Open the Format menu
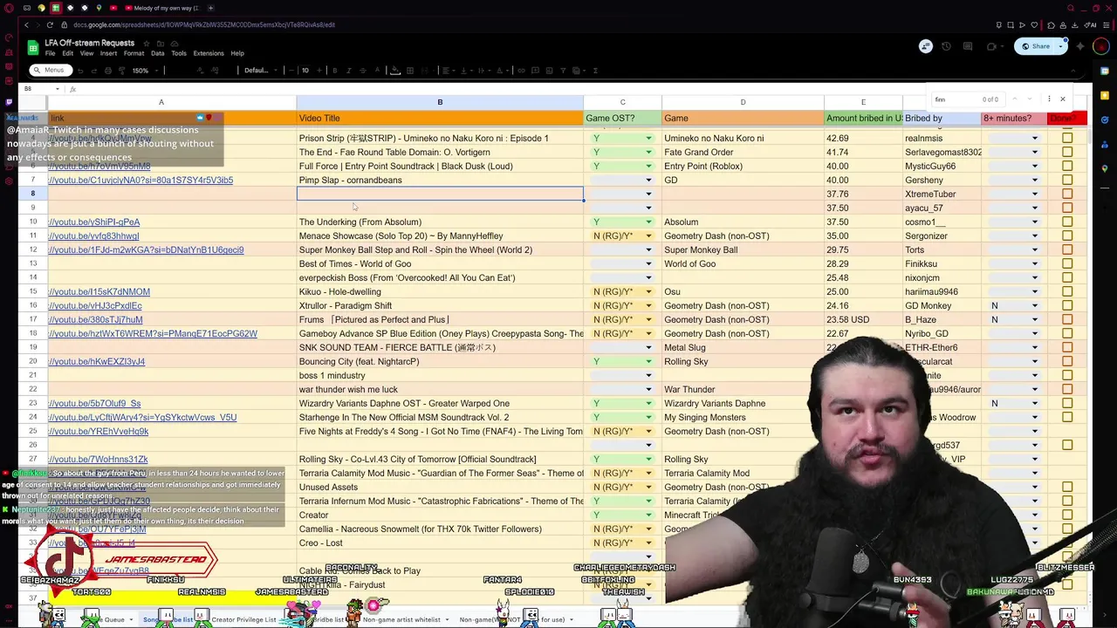The width and height of the screenshot is (1117, 628). (134, 53)
